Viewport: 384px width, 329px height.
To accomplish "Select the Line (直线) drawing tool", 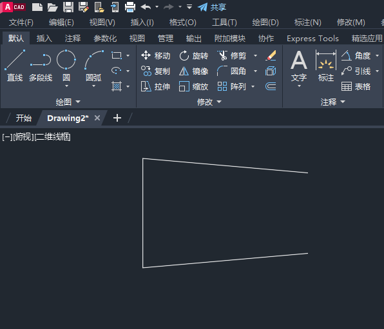I will point(15,66).
